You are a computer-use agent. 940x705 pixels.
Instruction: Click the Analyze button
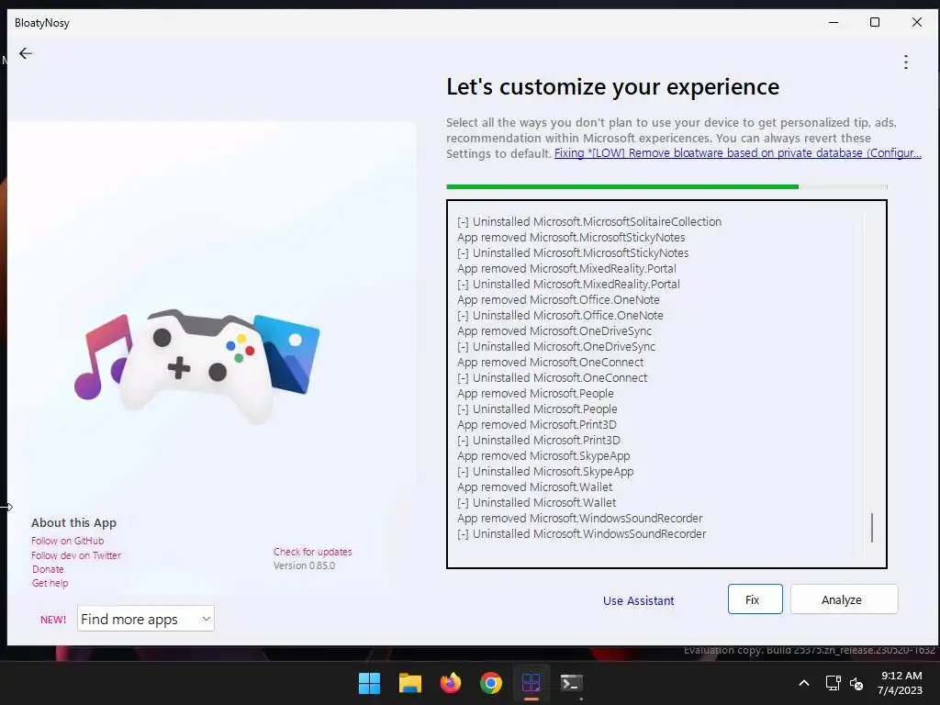pyautogui.click(x=844, y=599)
